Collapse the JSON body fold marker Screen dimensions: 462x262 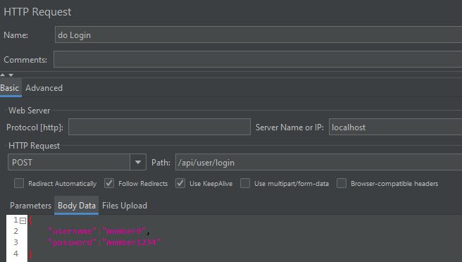[x=23, y=220]
